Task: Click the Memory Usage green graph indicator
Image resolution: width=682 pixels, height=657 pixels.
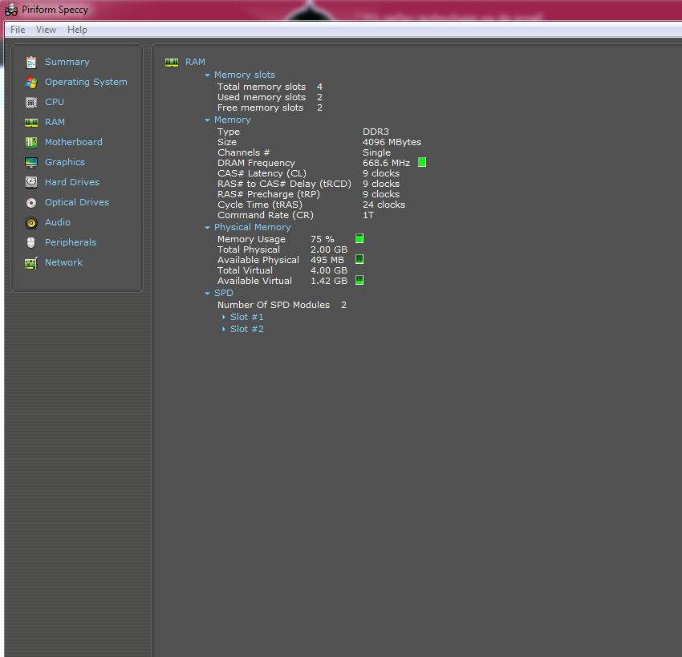Action: pos(359,239)
